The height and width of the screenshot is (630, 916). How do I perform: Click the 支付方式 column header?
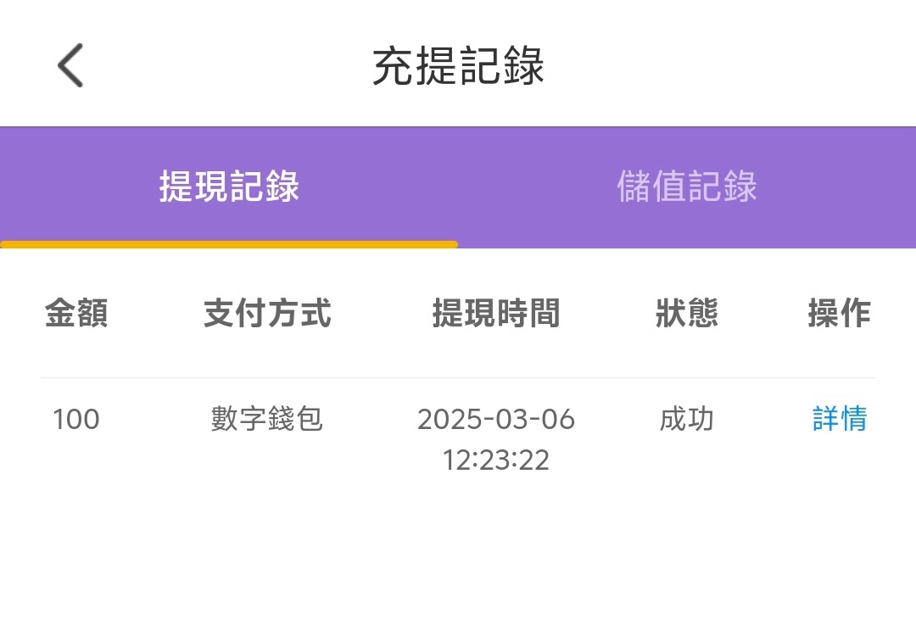(267, 314)
